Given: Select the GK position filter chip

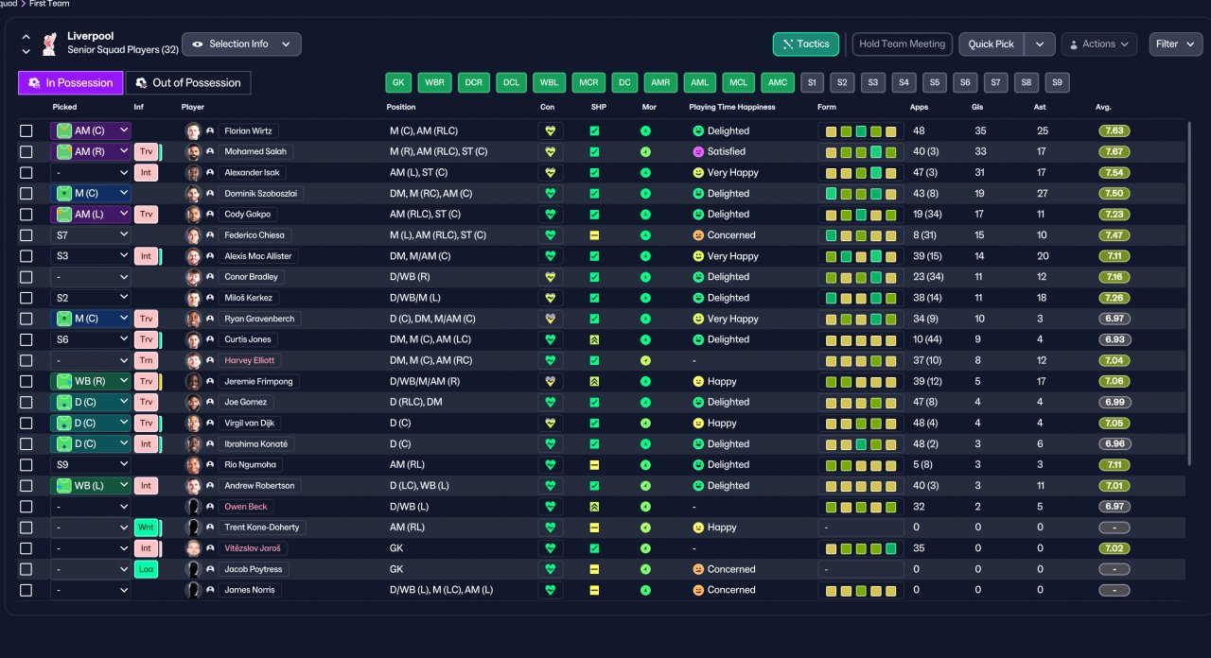Looking at the screenshot, I should click(398, 82).
